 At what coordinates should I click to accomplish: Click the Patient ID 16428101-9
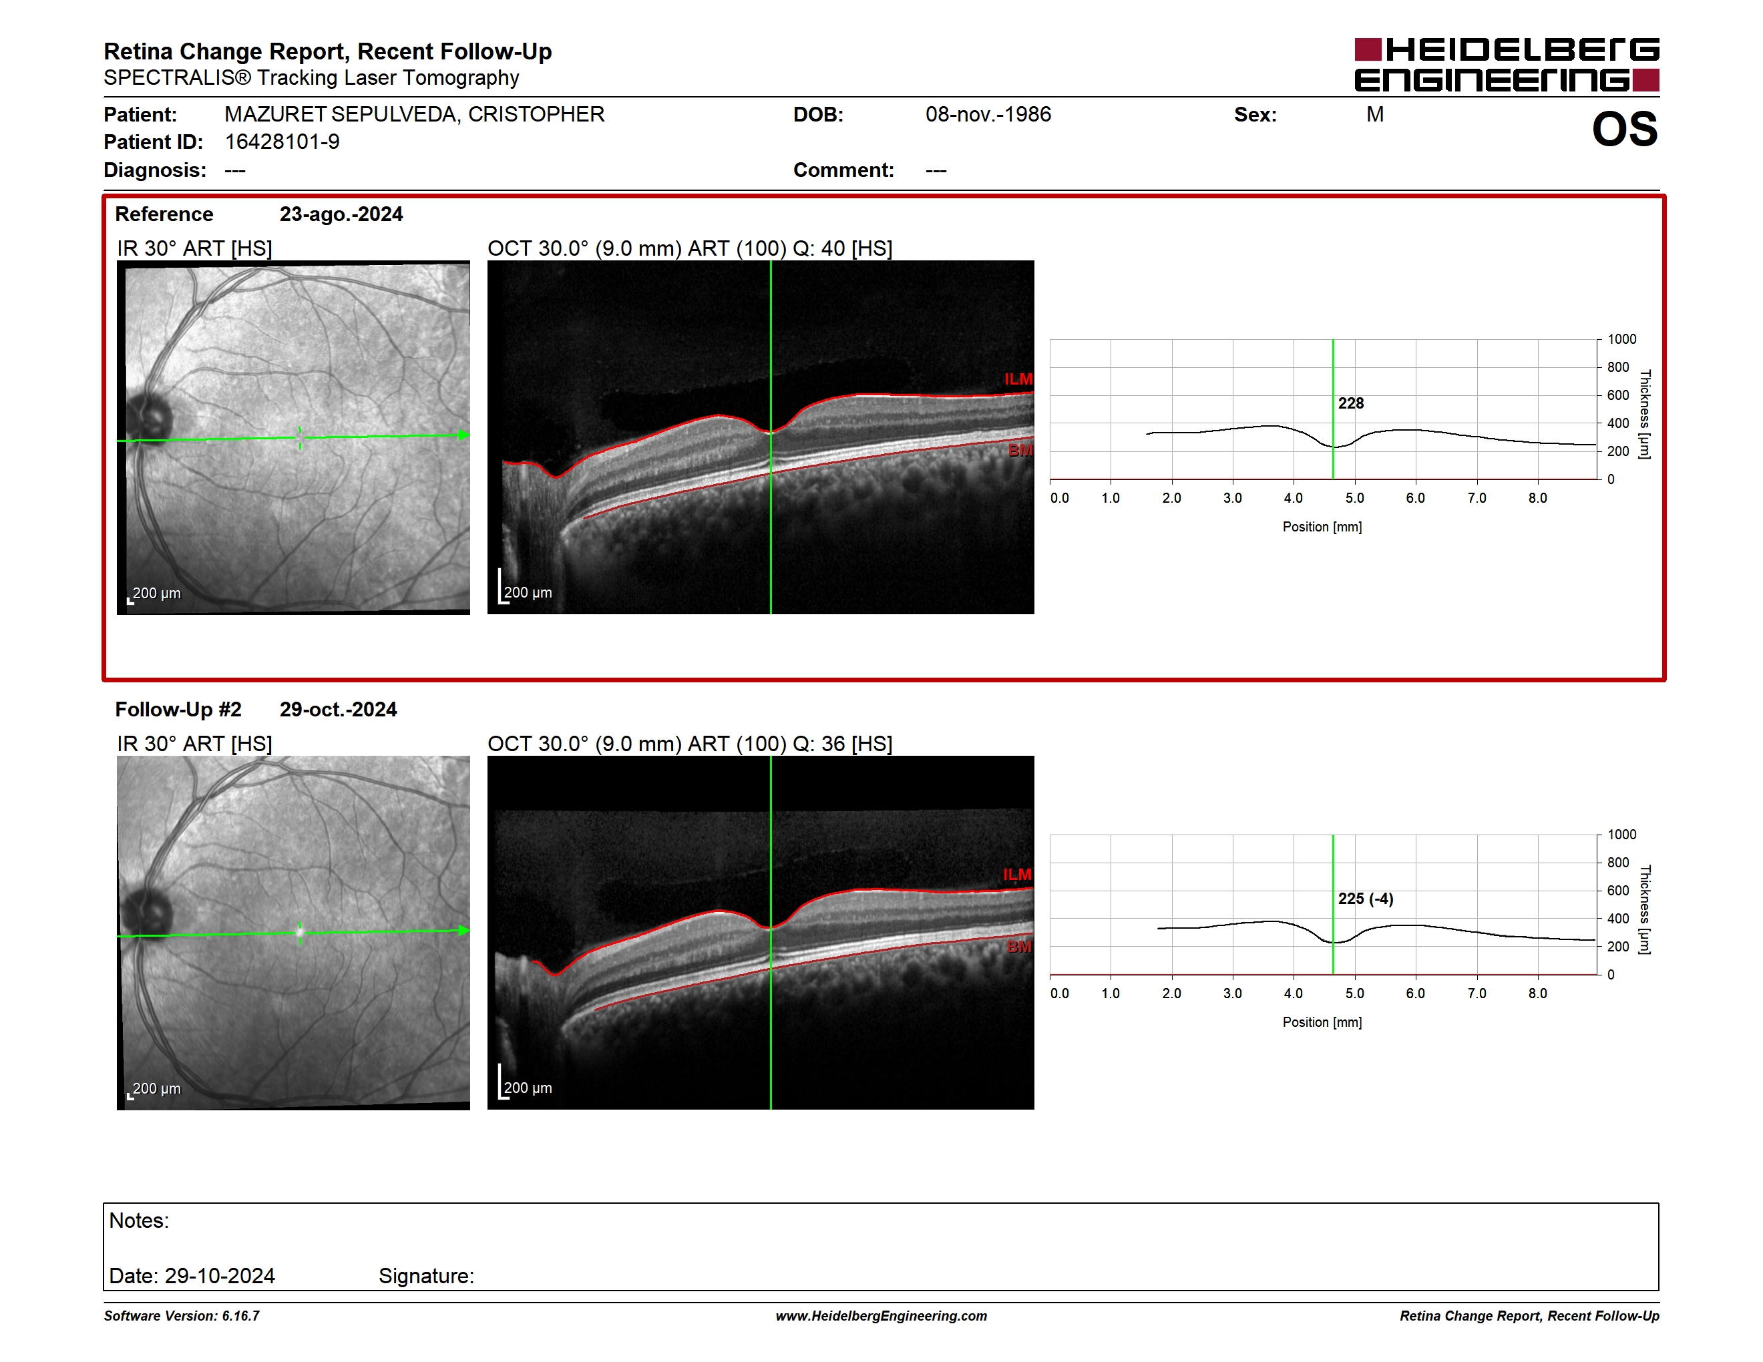282,142
